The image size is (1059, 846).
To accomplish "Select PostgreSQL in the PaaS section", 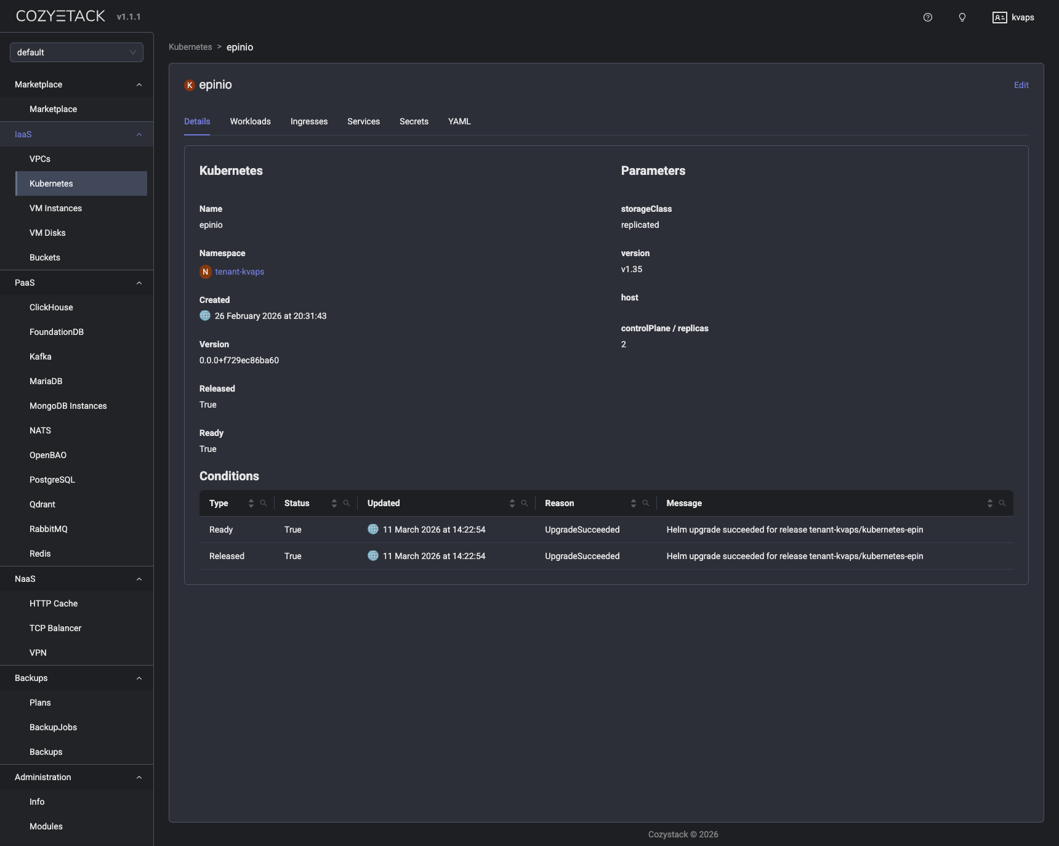I will (52, 480).
